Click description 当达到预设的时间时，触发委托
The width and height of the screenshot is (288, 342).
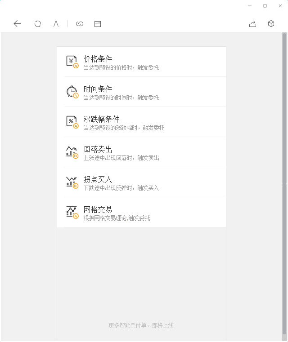121,98
